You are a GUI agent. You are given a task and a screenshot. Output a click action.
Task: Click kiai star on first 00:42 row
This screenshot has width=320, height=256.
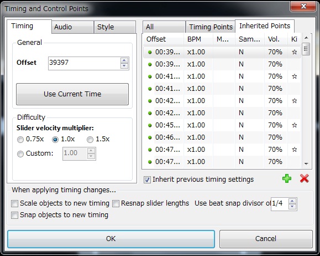pos(294,101)
